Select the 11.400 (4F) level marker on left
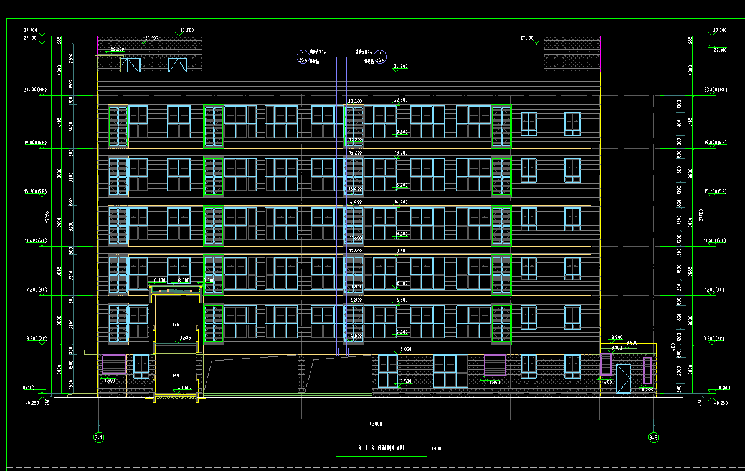 coord(35,240)
